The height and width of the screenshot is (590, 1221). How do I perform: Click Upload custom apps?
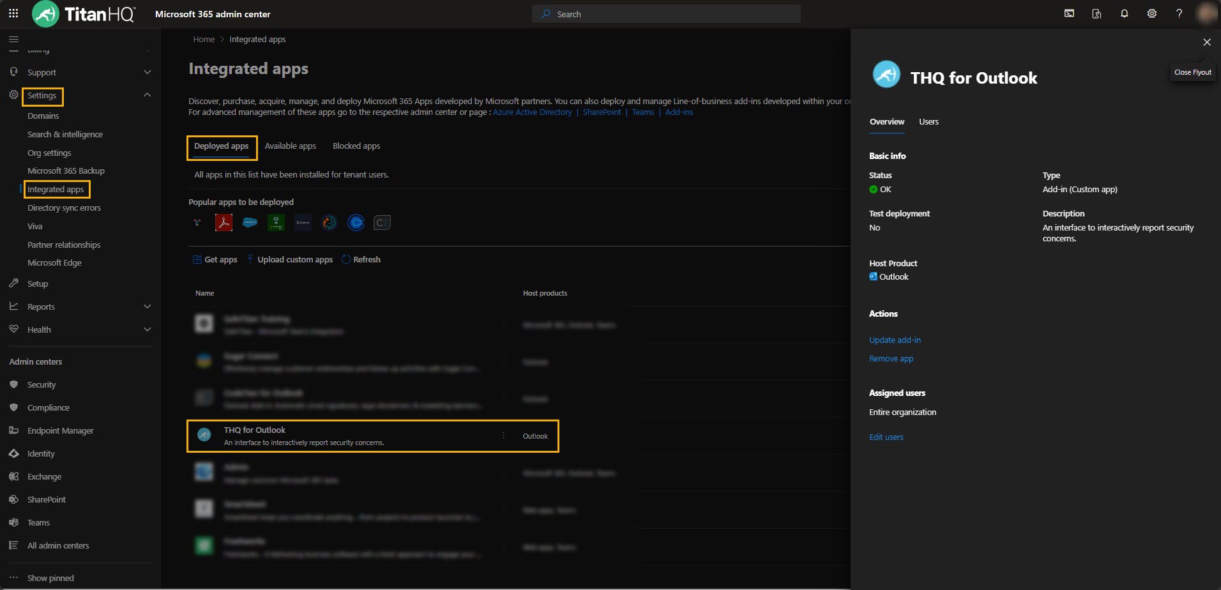[290, 260]
